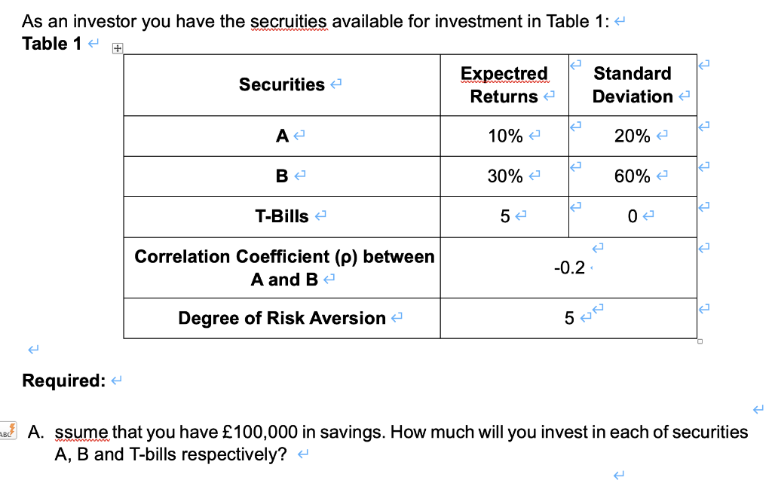This screenshot has width=772, height=480.
Task: Click the T-Bills return value 5
Action: point(505,216)
